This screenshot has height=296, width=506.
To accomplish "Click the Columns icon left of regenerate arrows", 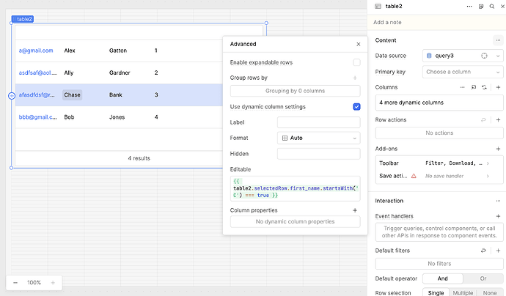I will (x=474, y=87).
